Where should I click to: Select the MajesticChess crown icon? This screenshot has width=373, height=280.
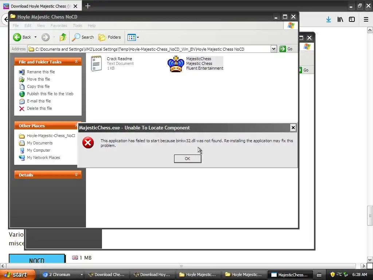tap(176, 64)
